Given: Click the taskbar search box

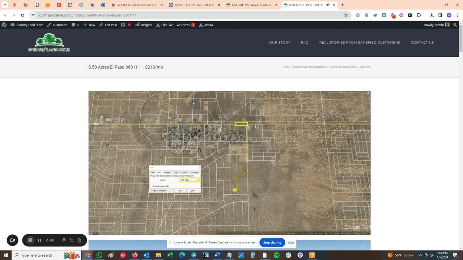Looking at the screenshot, I should [x=47, y=255].
